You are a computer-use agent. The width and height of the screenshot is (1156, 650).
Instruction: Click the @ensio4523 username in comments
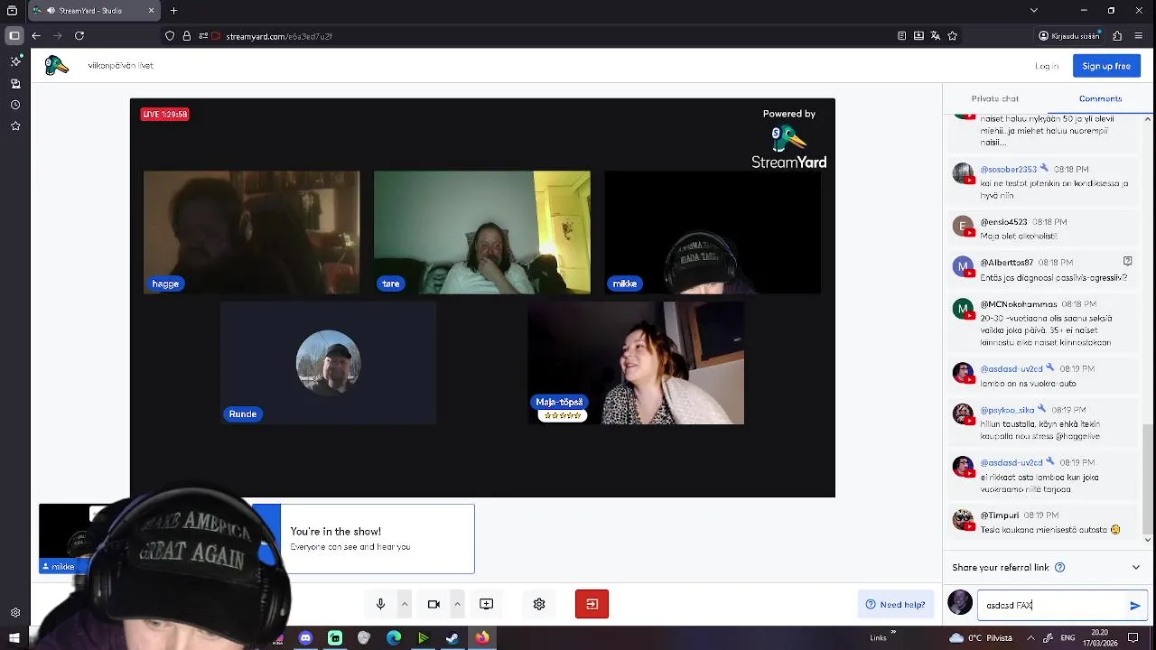(x=1004, y=222)
